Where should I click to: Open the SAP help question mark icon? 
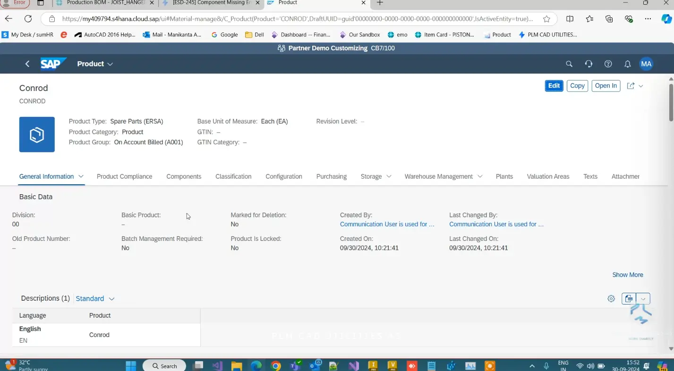[x=608, y=64]
